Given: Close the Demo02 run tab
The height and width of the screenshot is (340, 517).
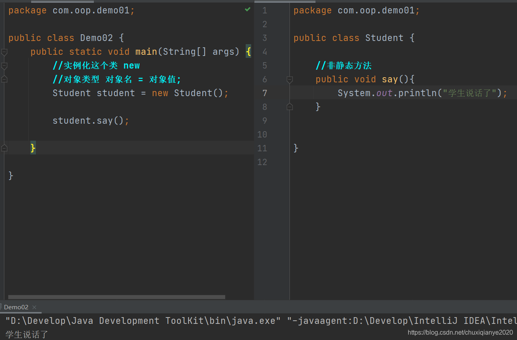Looking at the screenshot, I should [x=34, y=307].
